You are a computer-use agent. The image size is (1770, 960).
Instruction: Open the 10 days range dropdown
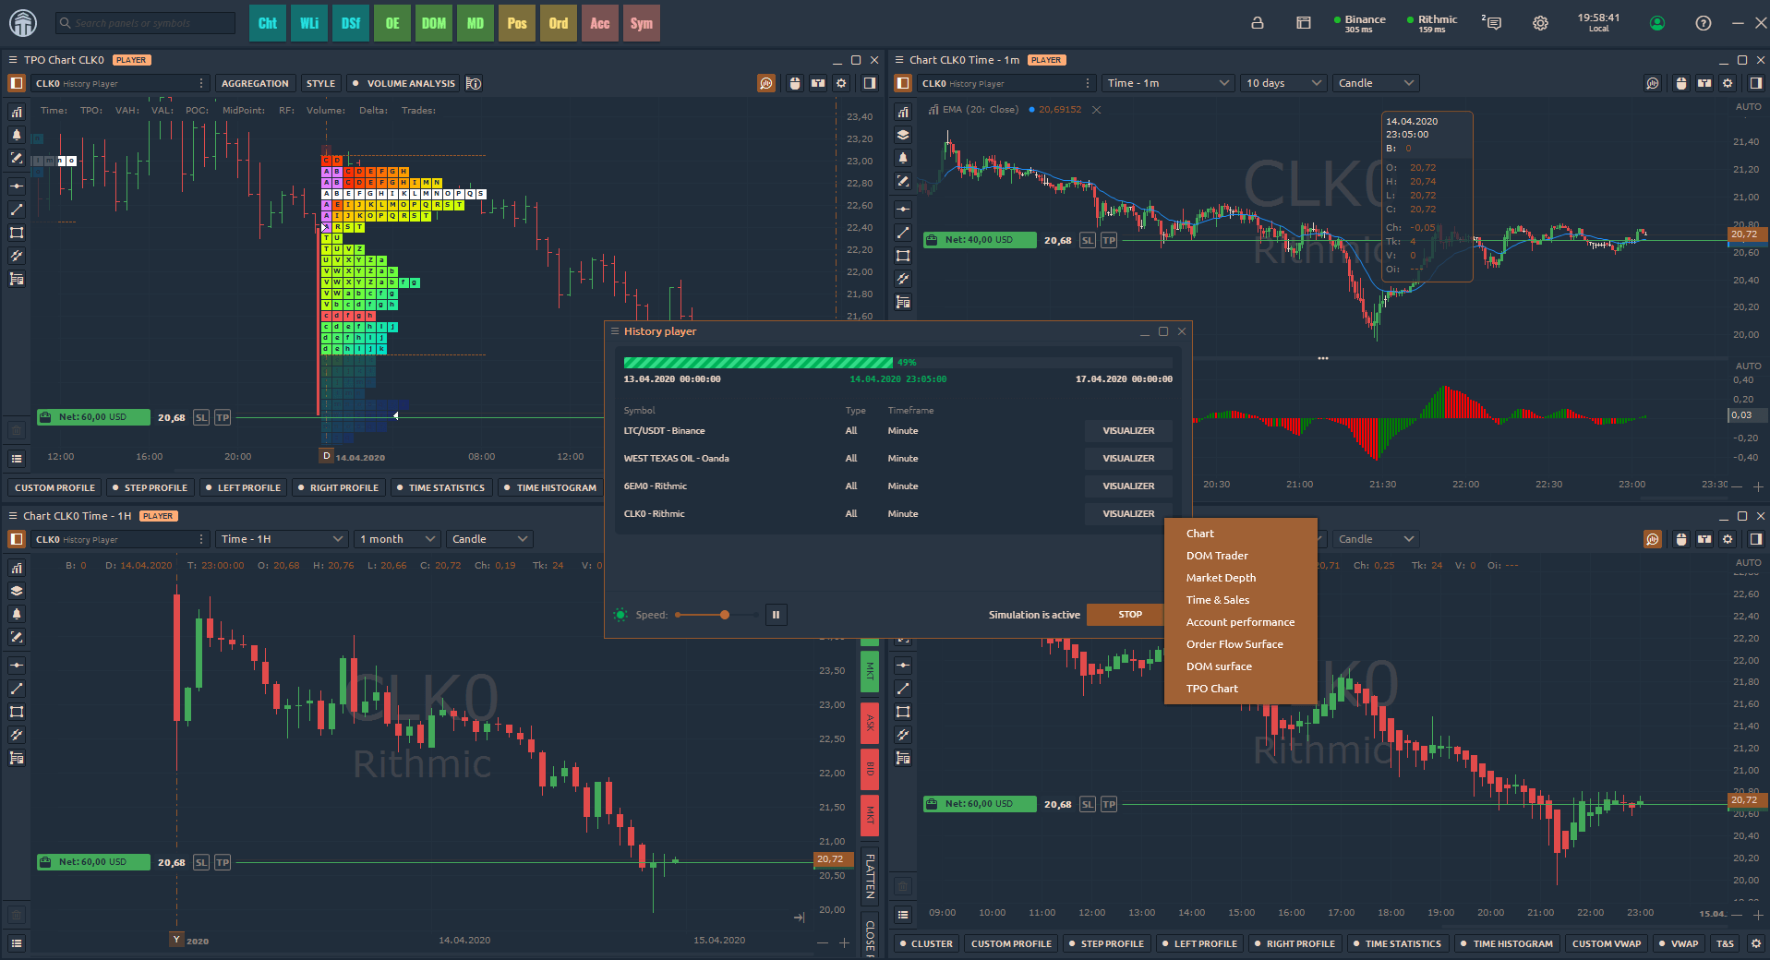click(x=1283, y=84)
